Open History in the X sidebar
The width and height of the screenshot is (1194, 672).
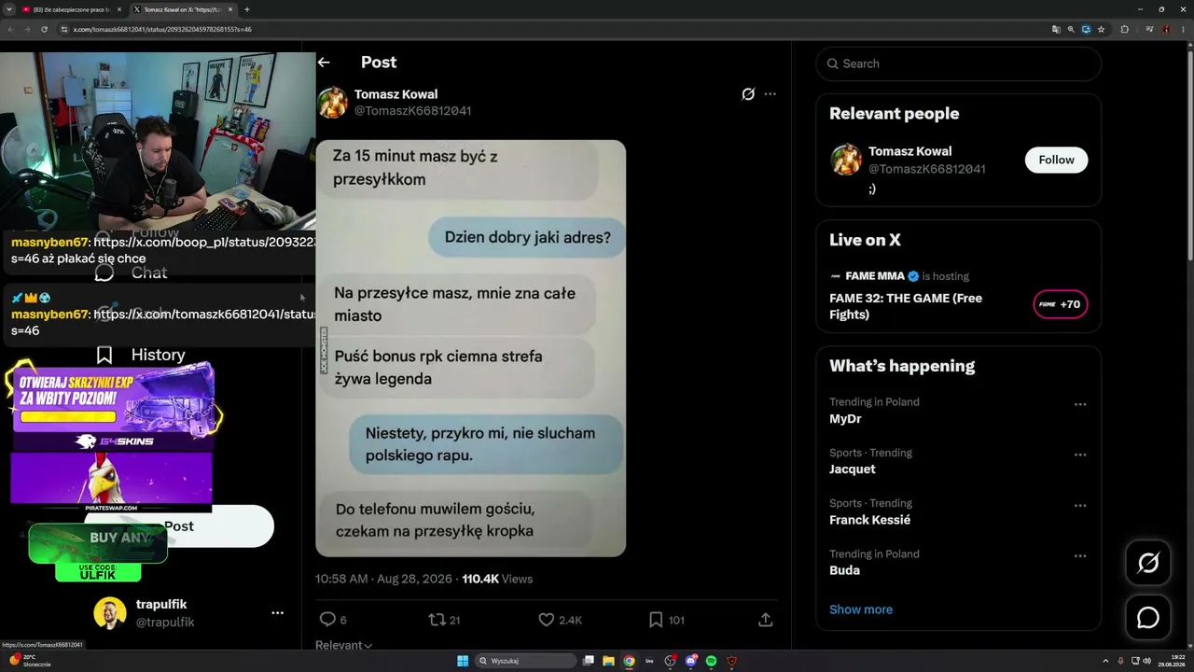[x=140, y=355]
